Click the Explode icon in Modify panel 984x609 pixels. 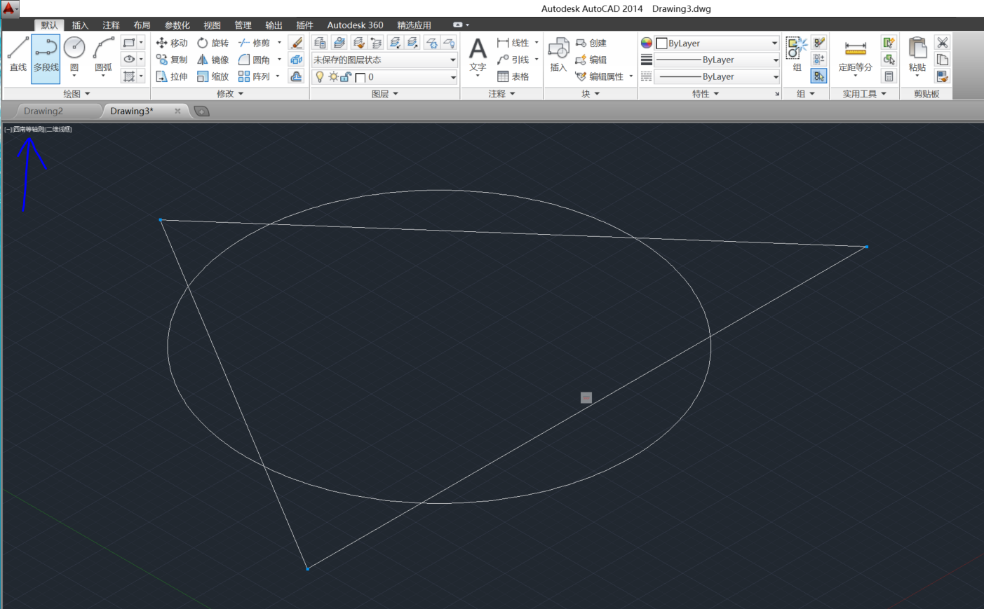297,60
